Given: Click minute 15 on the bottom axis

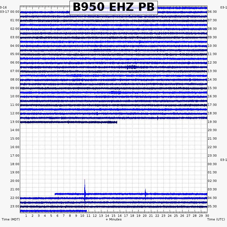Looking at the screenshot, I should point(113,216).
